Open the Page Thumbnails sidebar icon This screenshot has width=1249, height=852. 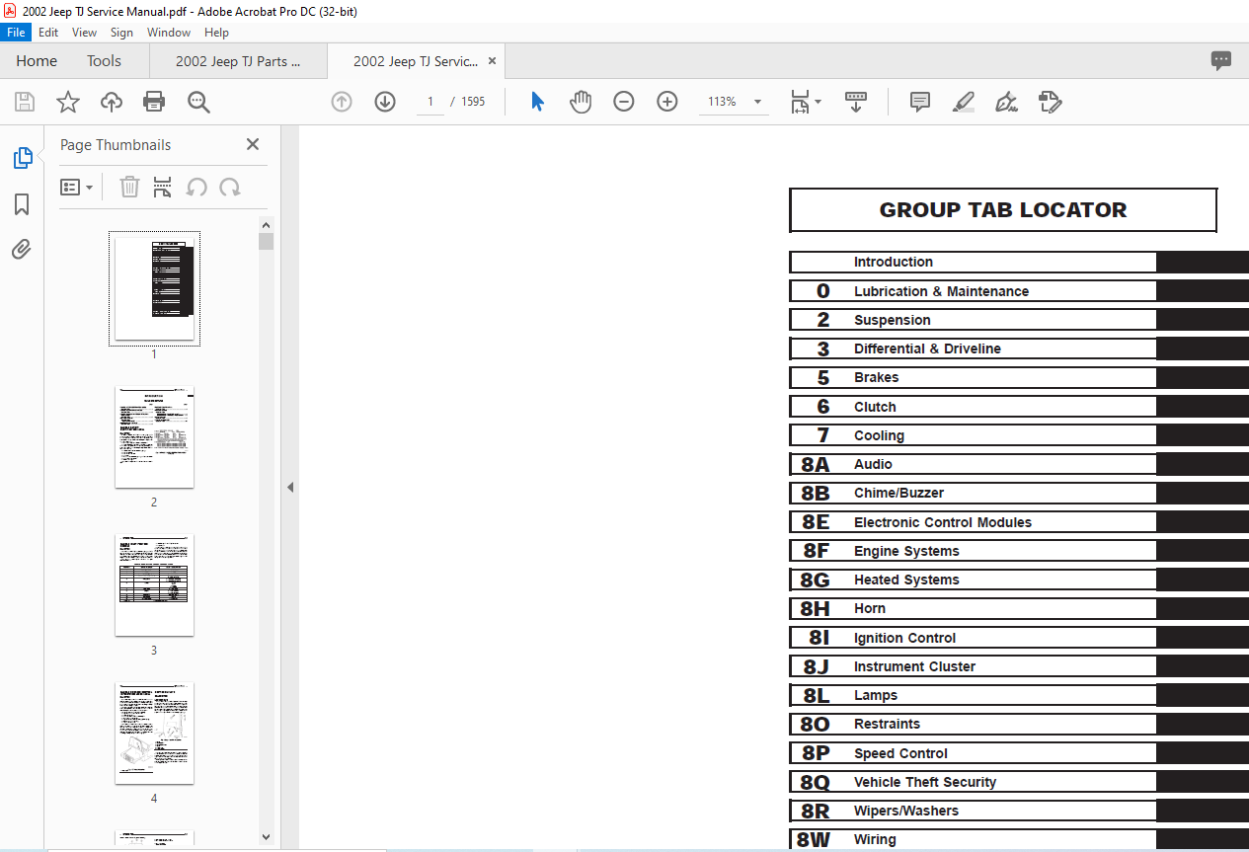coord(22,158)
